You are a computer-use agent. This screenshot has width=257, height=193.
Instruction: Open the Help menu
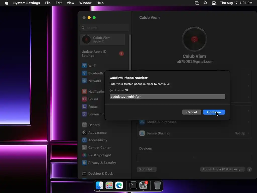pos(100,3)
